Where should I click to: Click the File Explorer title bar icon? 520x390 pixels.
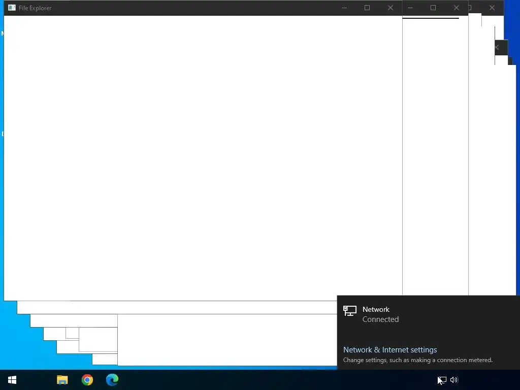12,8
